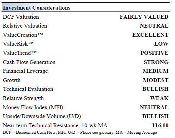Click the LOW rating value
Screen dimensions: 175x138
pyautogui.click(x=161, y=44)
